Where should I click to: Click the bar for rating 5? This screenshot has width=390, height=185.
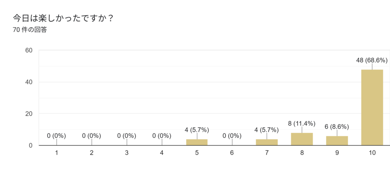click(197, 142)
